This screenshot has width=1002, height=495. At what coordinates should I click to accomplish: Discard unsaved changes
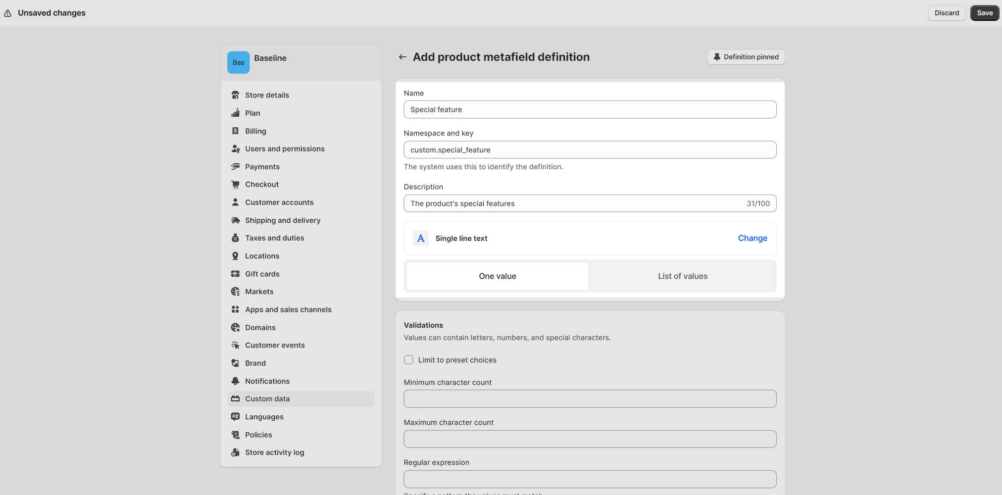coord(947,13)
